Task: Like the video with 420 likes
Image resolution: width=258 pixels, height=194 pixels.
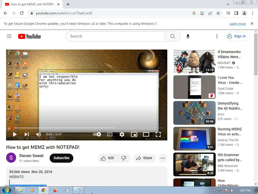Action: (x=108, y=158)
